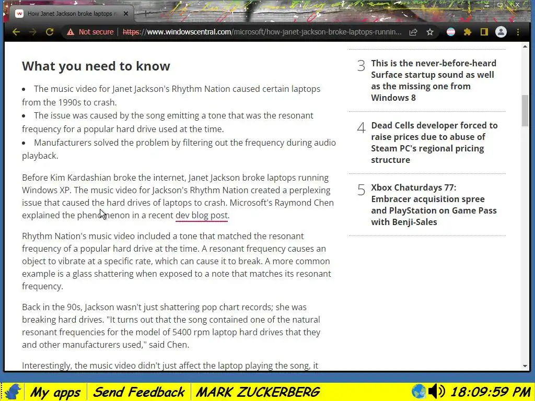Open the start menu bird icon
This screenshot has width=535, height=401.
13,392
